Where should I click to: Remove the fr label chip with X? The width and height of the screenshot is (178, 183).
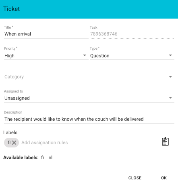(14, 143)
